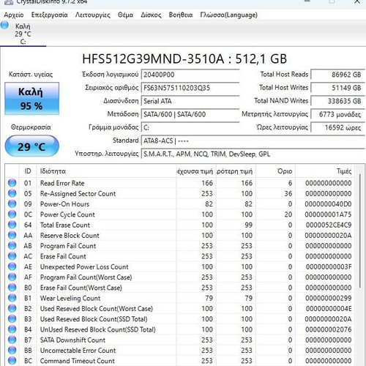This screenshot has height=366, width=366.
Task: Click the status orb for Wear Leveling Count
Action: pos(12,298)
